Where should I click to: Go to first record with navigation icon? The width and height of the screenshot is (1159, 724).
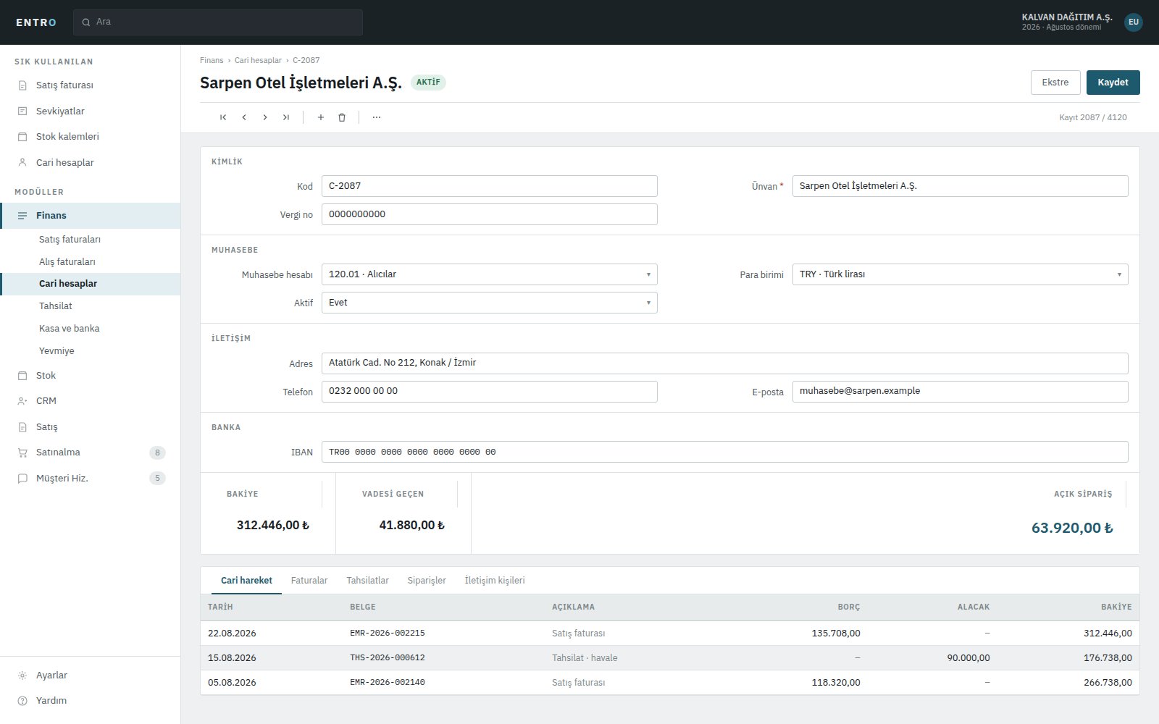coord(223,117)
